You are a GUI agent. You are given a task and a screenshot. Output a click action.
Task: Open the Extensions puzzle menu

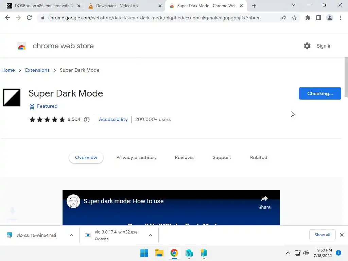click(308, 18)
